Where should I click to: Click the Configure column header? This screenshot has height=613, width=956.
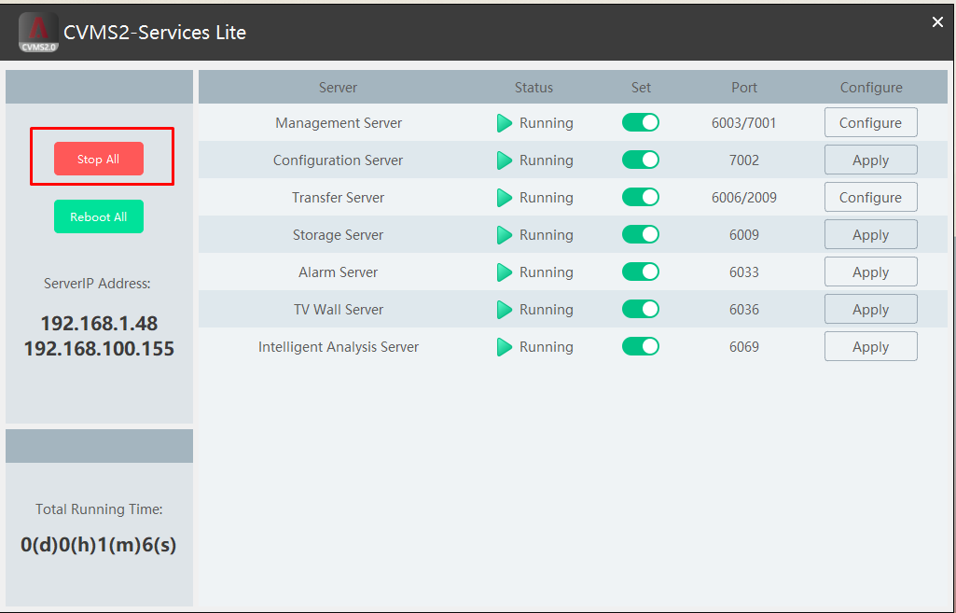(870, 87)
